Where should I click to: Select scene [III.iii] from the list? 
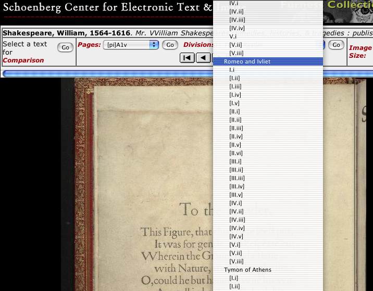[237, 178]
